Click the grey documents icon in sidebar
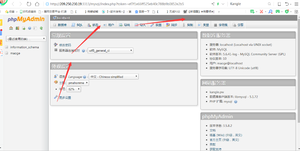The image size is (300, 151). coord(35,28)
